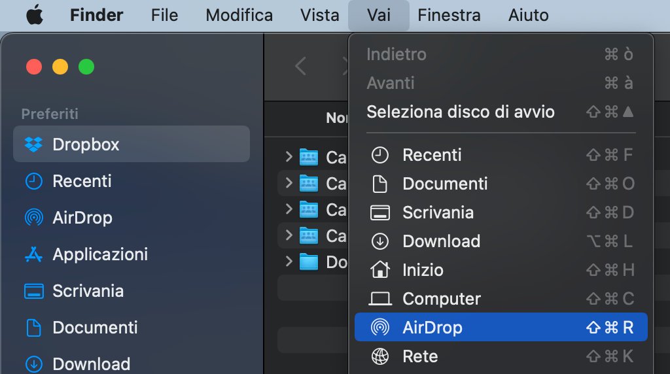Viewport: 670px width, 374px height.
Task: Click the Scrivania icon in sidebar
Action: 34,291
